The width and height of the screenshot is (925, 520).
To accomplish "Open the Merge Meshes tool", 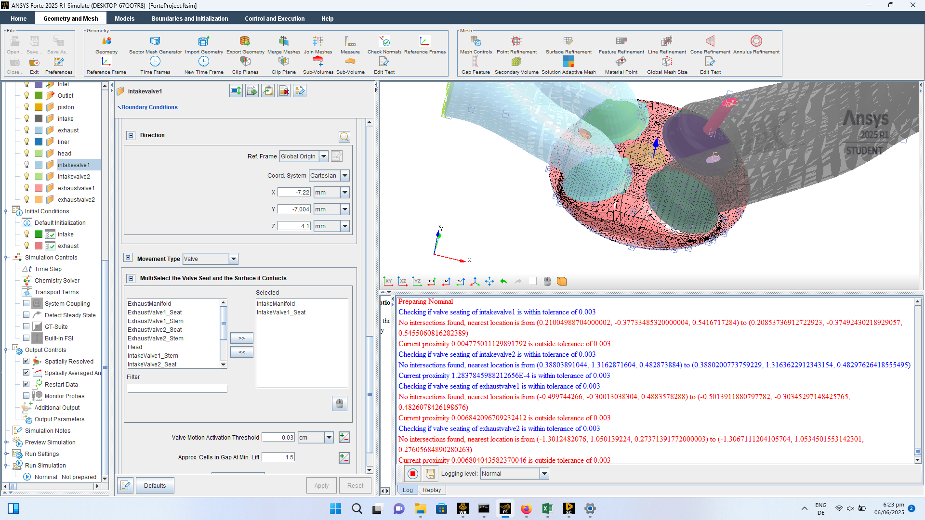I will pyautogui.click(x=284, y=44).
